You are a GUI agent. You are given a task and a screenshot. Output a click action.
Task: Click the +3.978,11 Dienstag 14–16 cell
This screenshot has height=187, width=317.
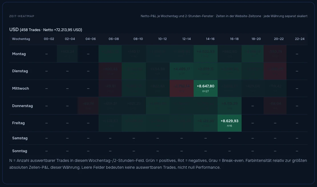coord(205,71)
